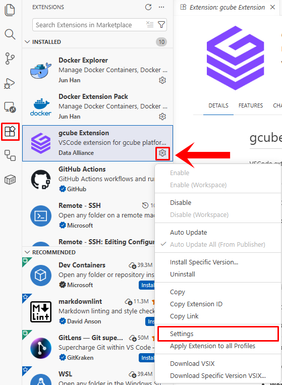The width and height of the screenshot is (282, 385).
Task: Select the Docker Extension Pack title
Action: click(x=93, y=96)
